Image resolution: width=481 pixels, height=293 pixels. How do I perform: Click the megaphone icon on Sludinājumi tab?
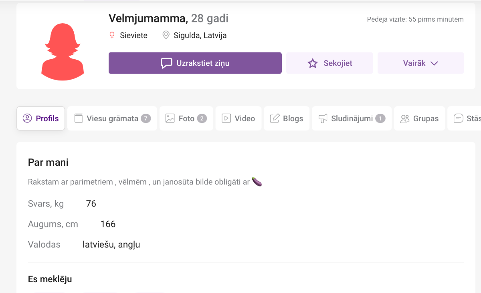323,118
